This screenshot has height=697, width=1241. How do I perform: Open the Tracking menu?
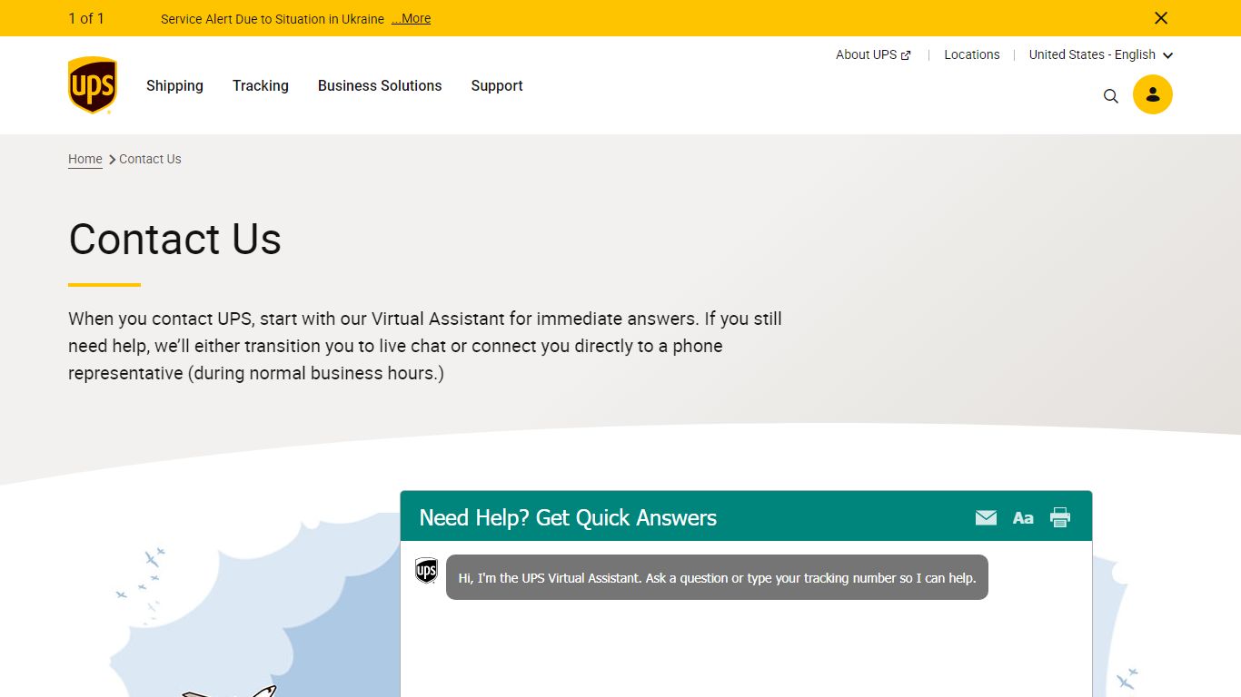[x=261, y=85]
